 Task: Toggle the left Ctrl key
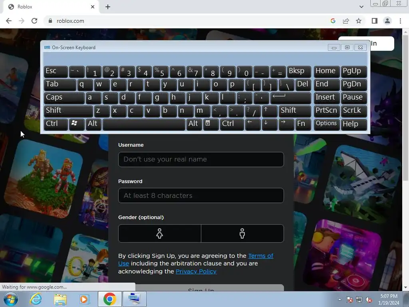click(x=56, y=124)
